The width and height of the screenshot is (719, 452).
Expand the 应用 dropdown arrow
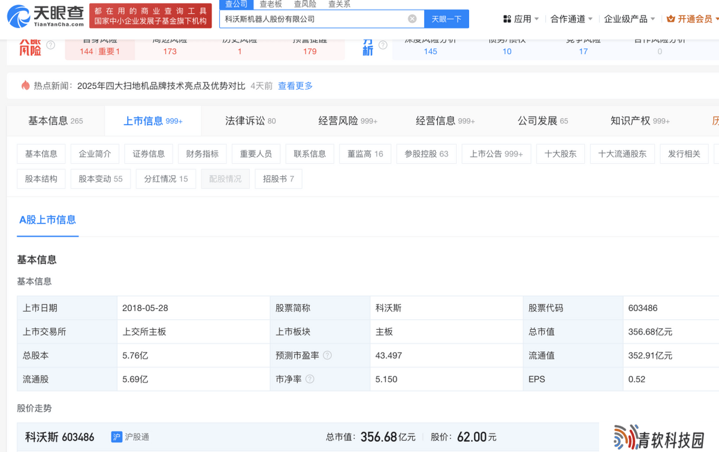click(x=536, y=19)
